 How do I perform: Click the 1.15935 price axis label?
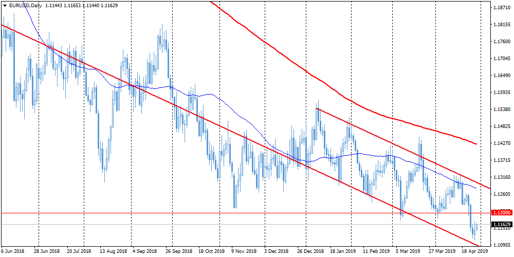[x=502, y=93]
